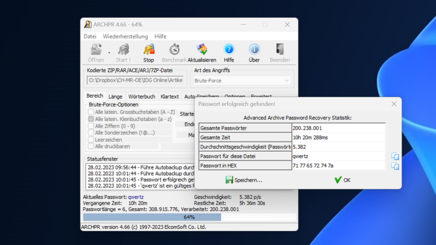Click the 64% progress bar
436x245 pixels.
[x=189, y=217]
